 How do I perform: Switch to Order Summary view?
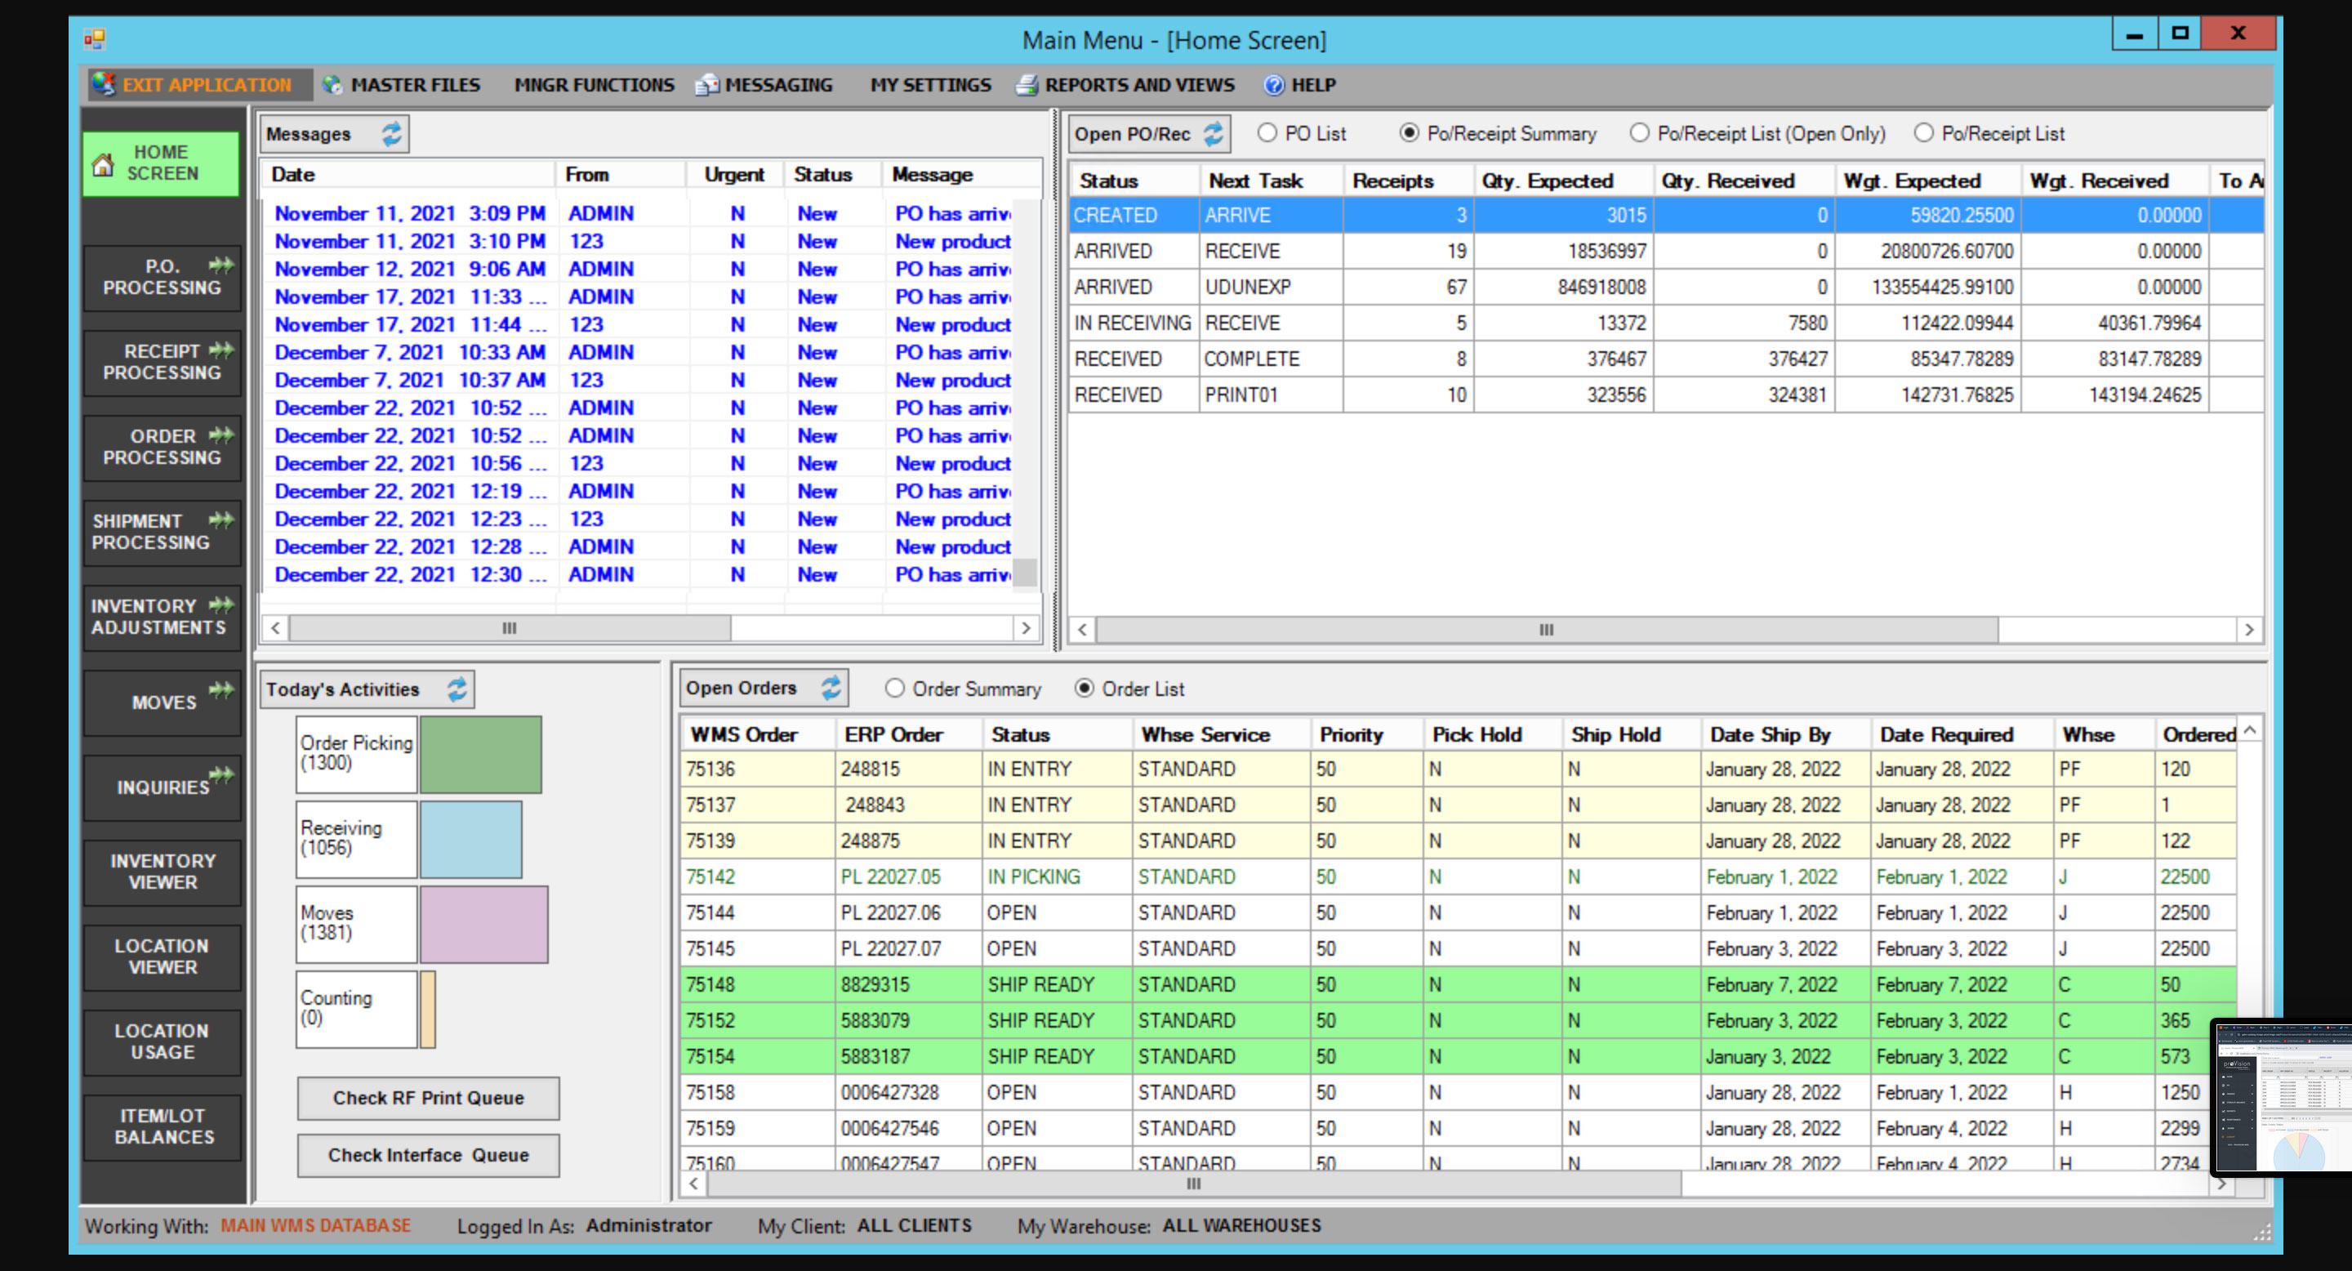894,689
